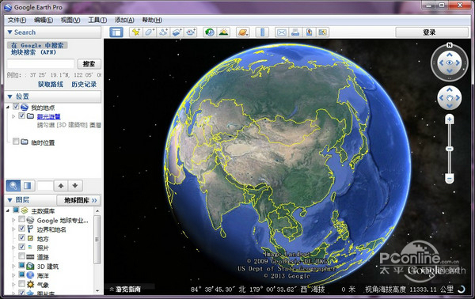Add an image overlay from the toolbar
The width and height of the screenshot is (475, 299).
click(x=177, y=32)
